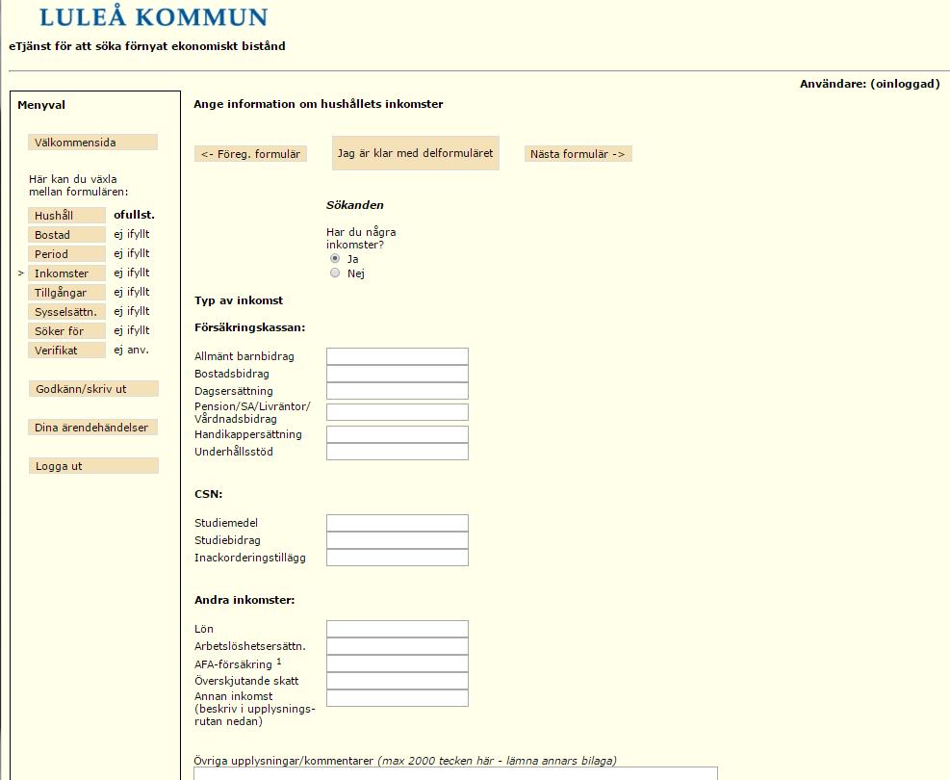Click the 'ofullst.' status next to Hushåll
Image resolution: width=950 pixels, height=780 pixels.
point(134,215)
